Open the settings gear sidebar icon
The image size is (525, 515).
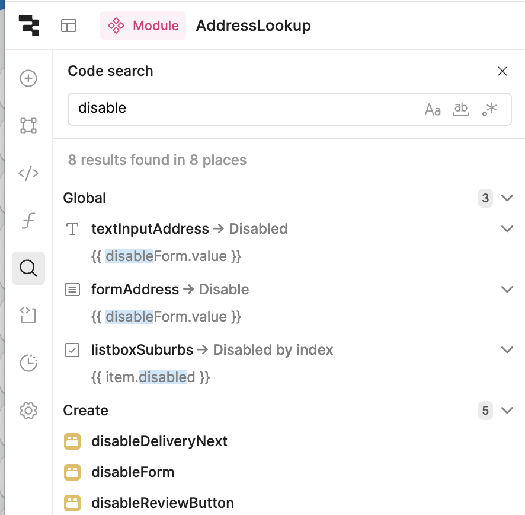[x=28, y=410]
